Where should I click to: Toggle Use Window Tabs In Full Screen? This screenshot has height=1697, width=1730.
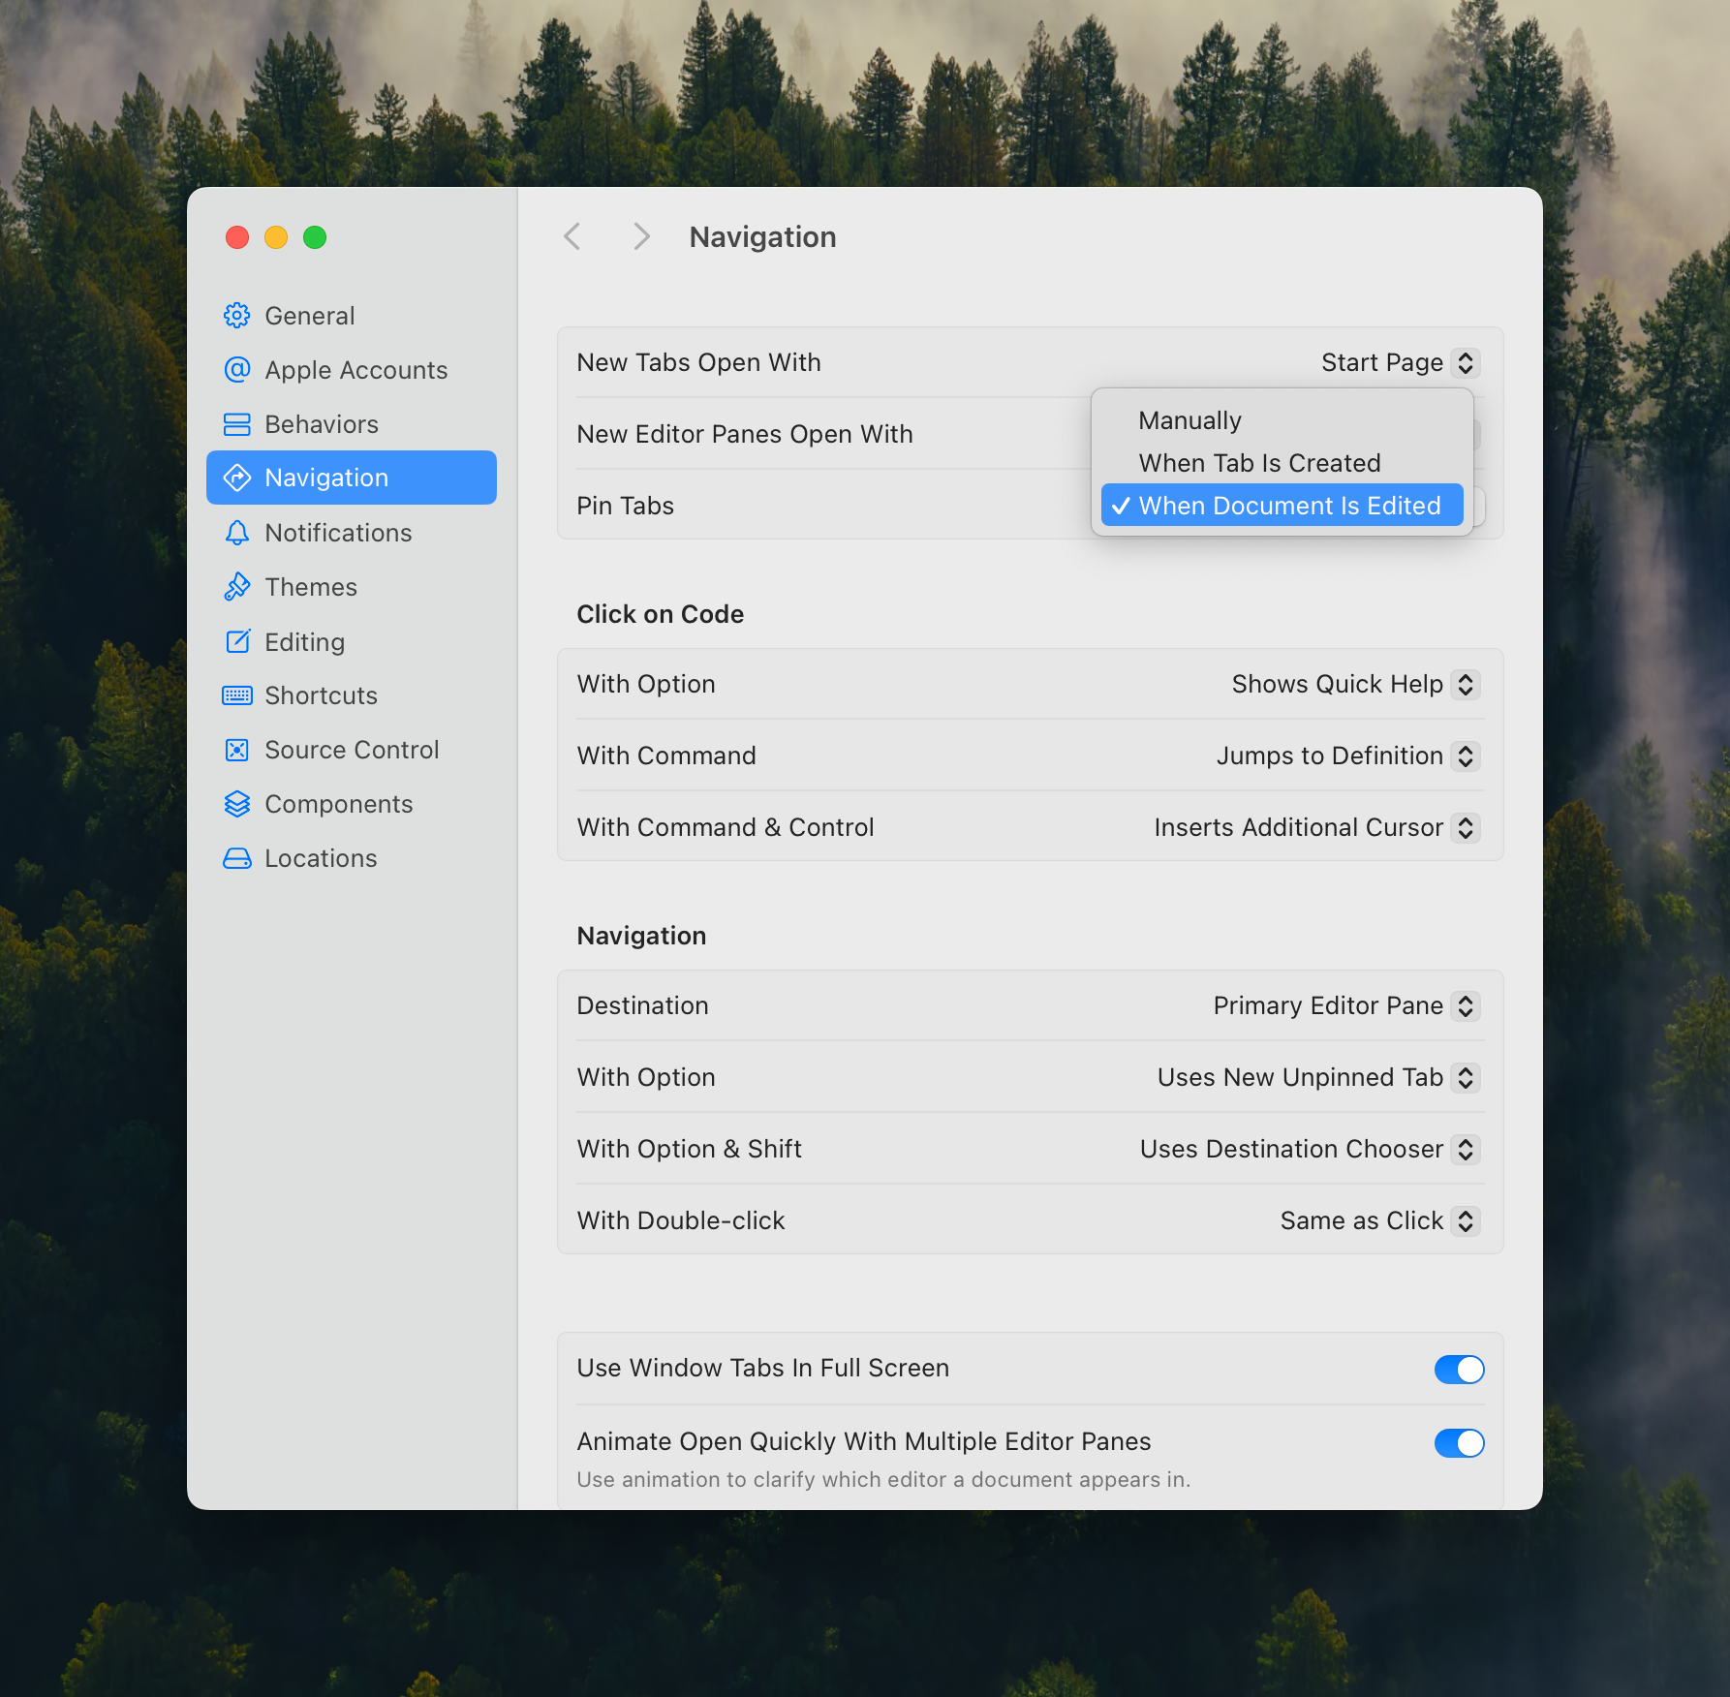click(x=1459, y=1369)
